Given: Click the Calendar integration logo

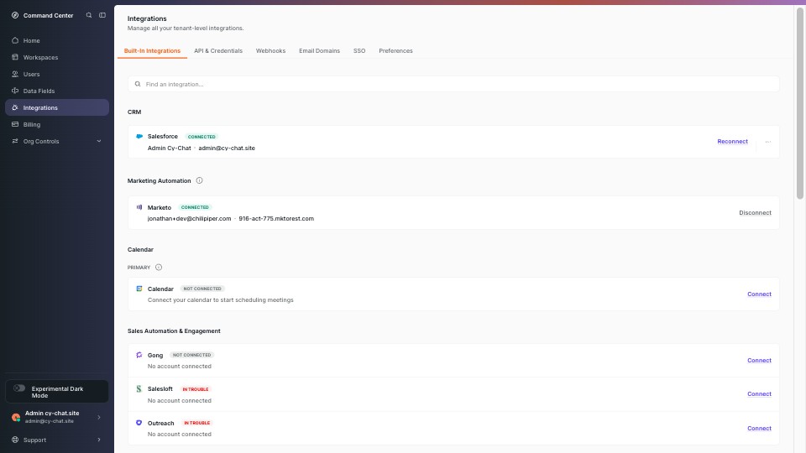Looking at the screenshot, I should pyautogui.click(x=139, y=289).
